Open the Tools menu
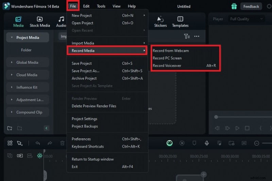Image resolution: width=272 pixels, height=181 pixels. pos(101,6)
